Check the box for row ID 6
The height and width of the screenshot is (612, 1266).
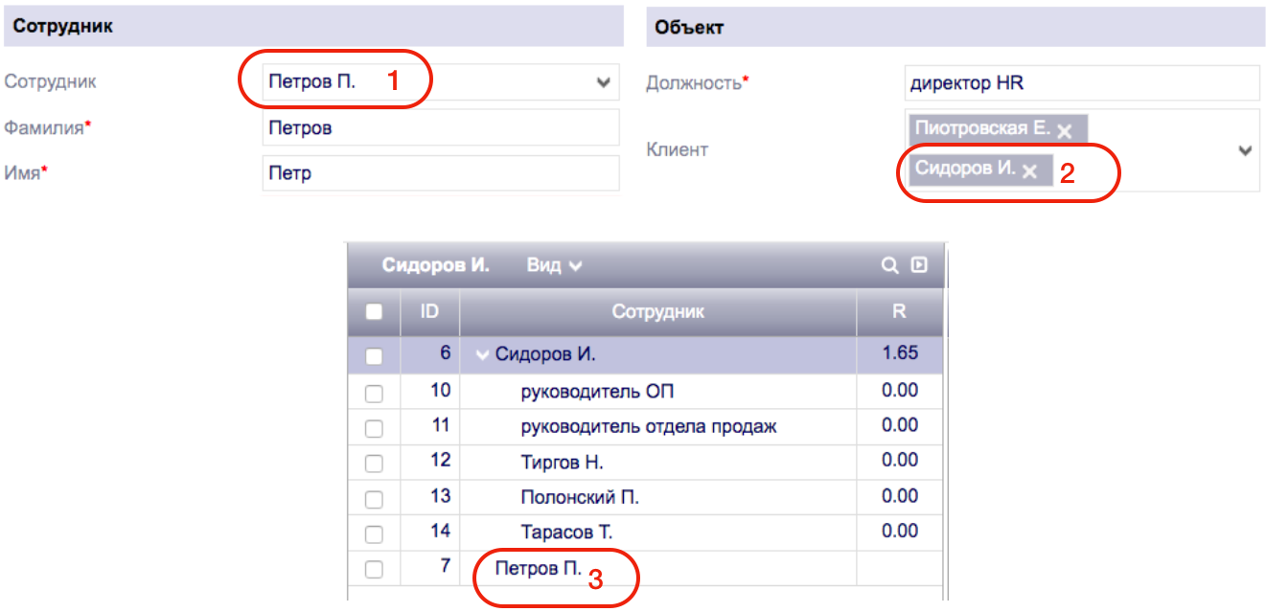pyautogui.click(x=374, y=355)
